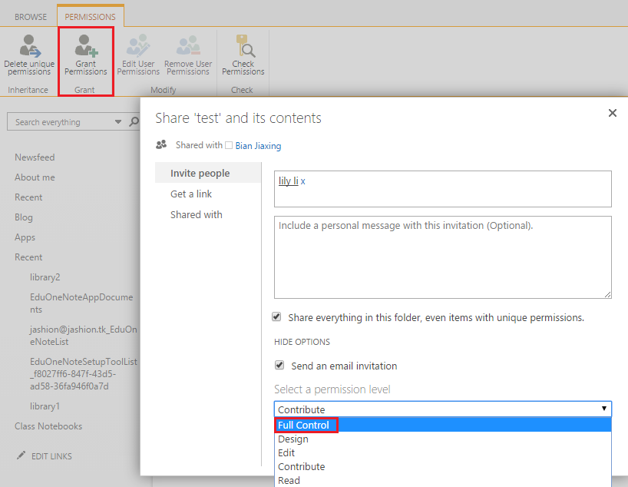Image resolution: width=628 pixels, height=487 pixels.
Task: Remove lily li using the x
Action: pyautogui.click(x=302, y=181)
